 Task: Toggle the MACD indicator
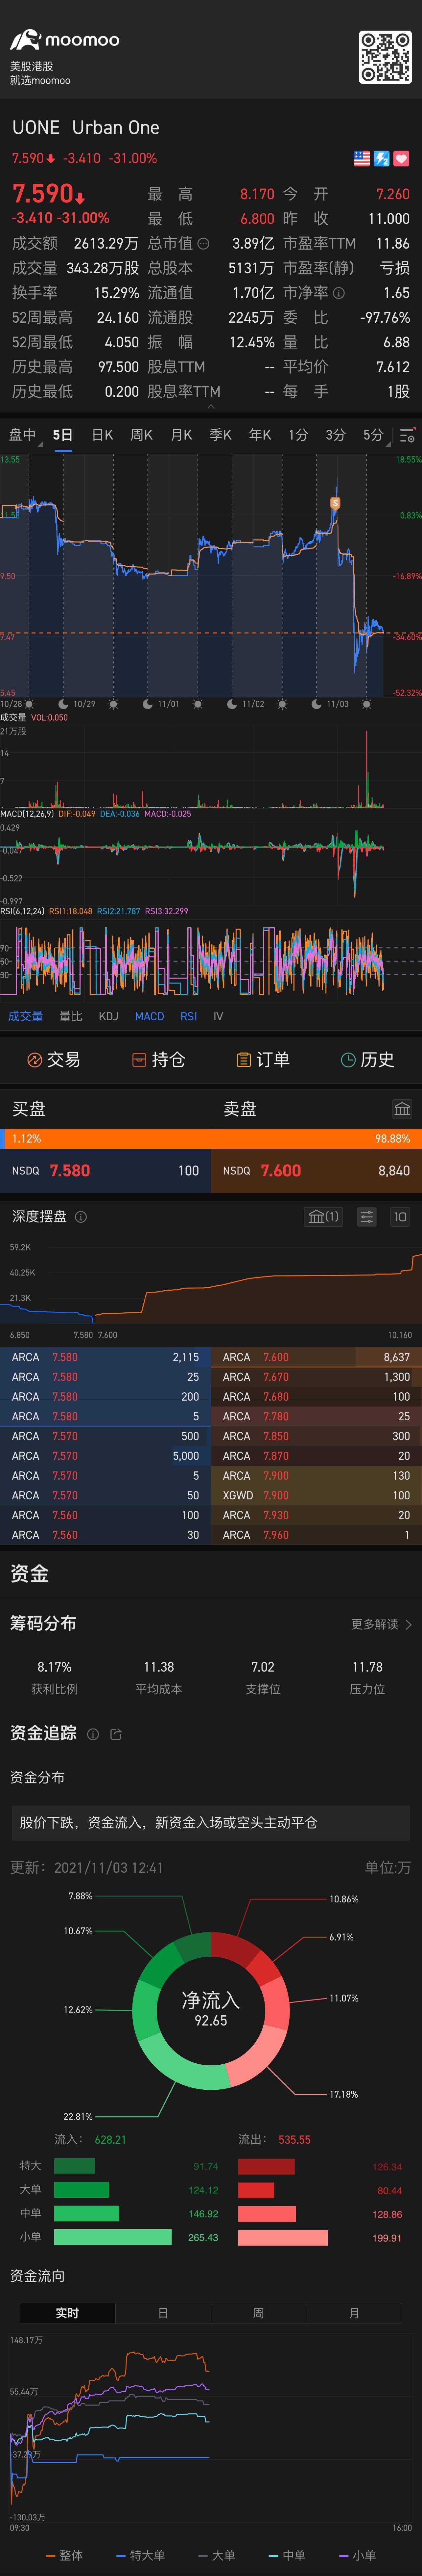tap(150, 1016)
